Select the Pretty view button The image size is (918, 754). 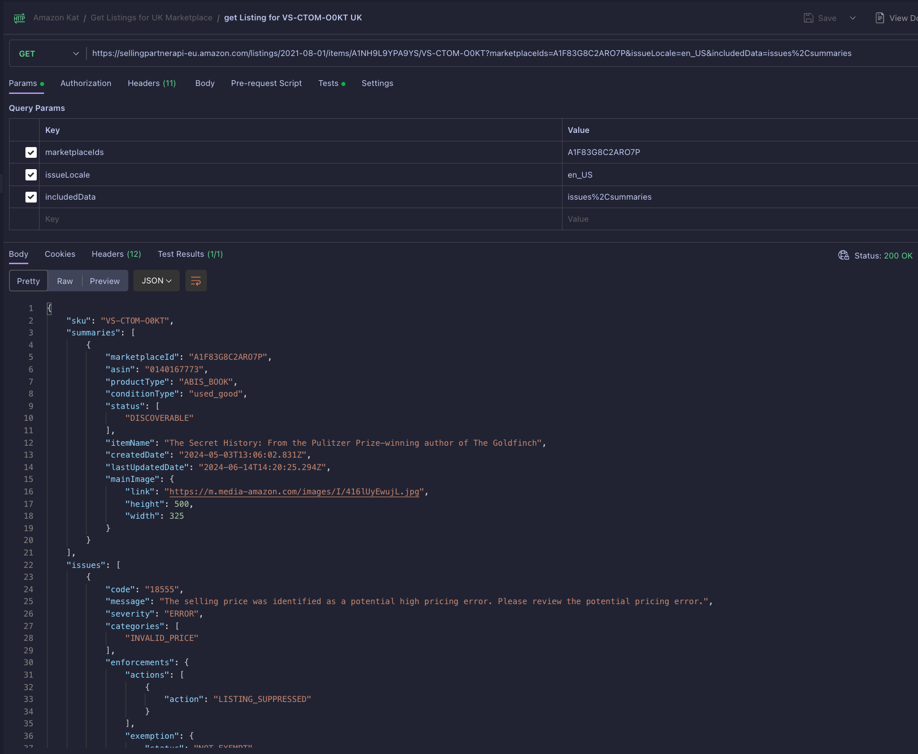click(x=28, y=281)
